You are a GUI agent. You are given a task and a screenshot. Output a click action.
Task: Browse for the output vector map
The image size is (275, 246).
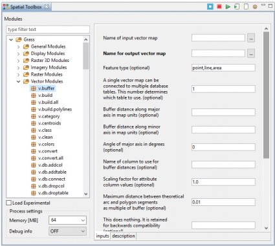(251, 54)
